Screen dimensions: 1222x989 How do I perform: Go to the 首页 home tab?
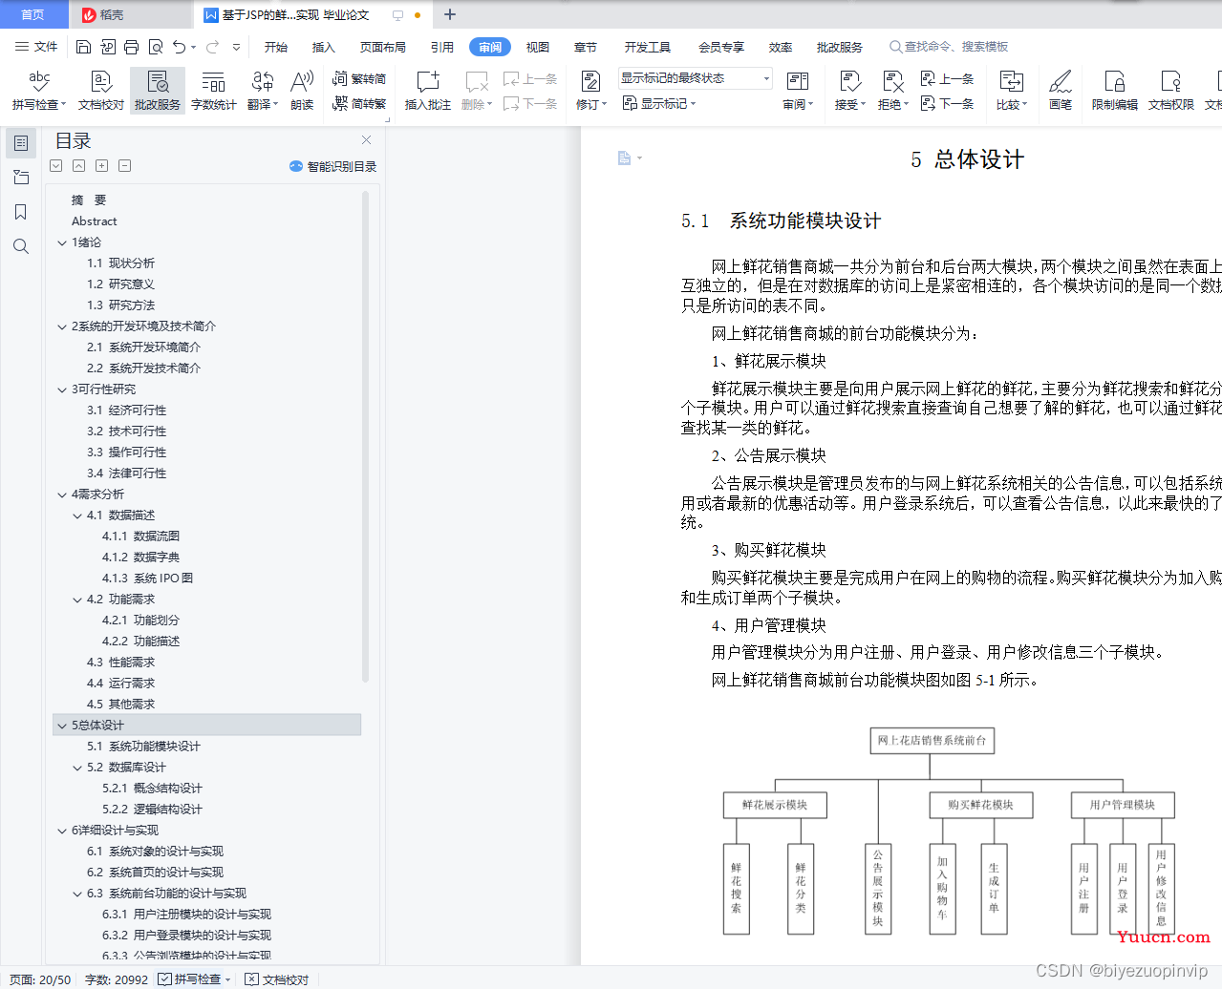click(x=33, y=14)
